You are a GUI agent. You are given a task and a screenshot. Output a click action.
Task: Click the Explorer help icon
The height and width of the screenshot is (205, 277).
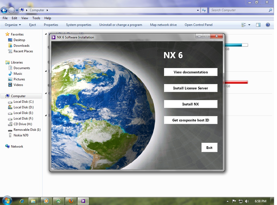pos(268,25)
